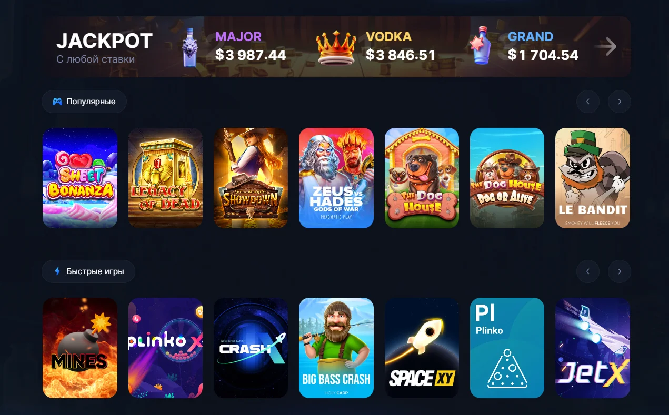Open Le Bandit game tile

coord(593,178)
